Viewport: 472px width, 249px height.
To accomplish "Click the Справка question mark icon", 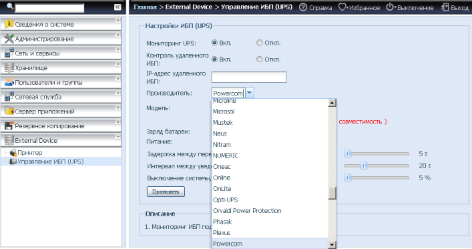I will click(303, 7).
